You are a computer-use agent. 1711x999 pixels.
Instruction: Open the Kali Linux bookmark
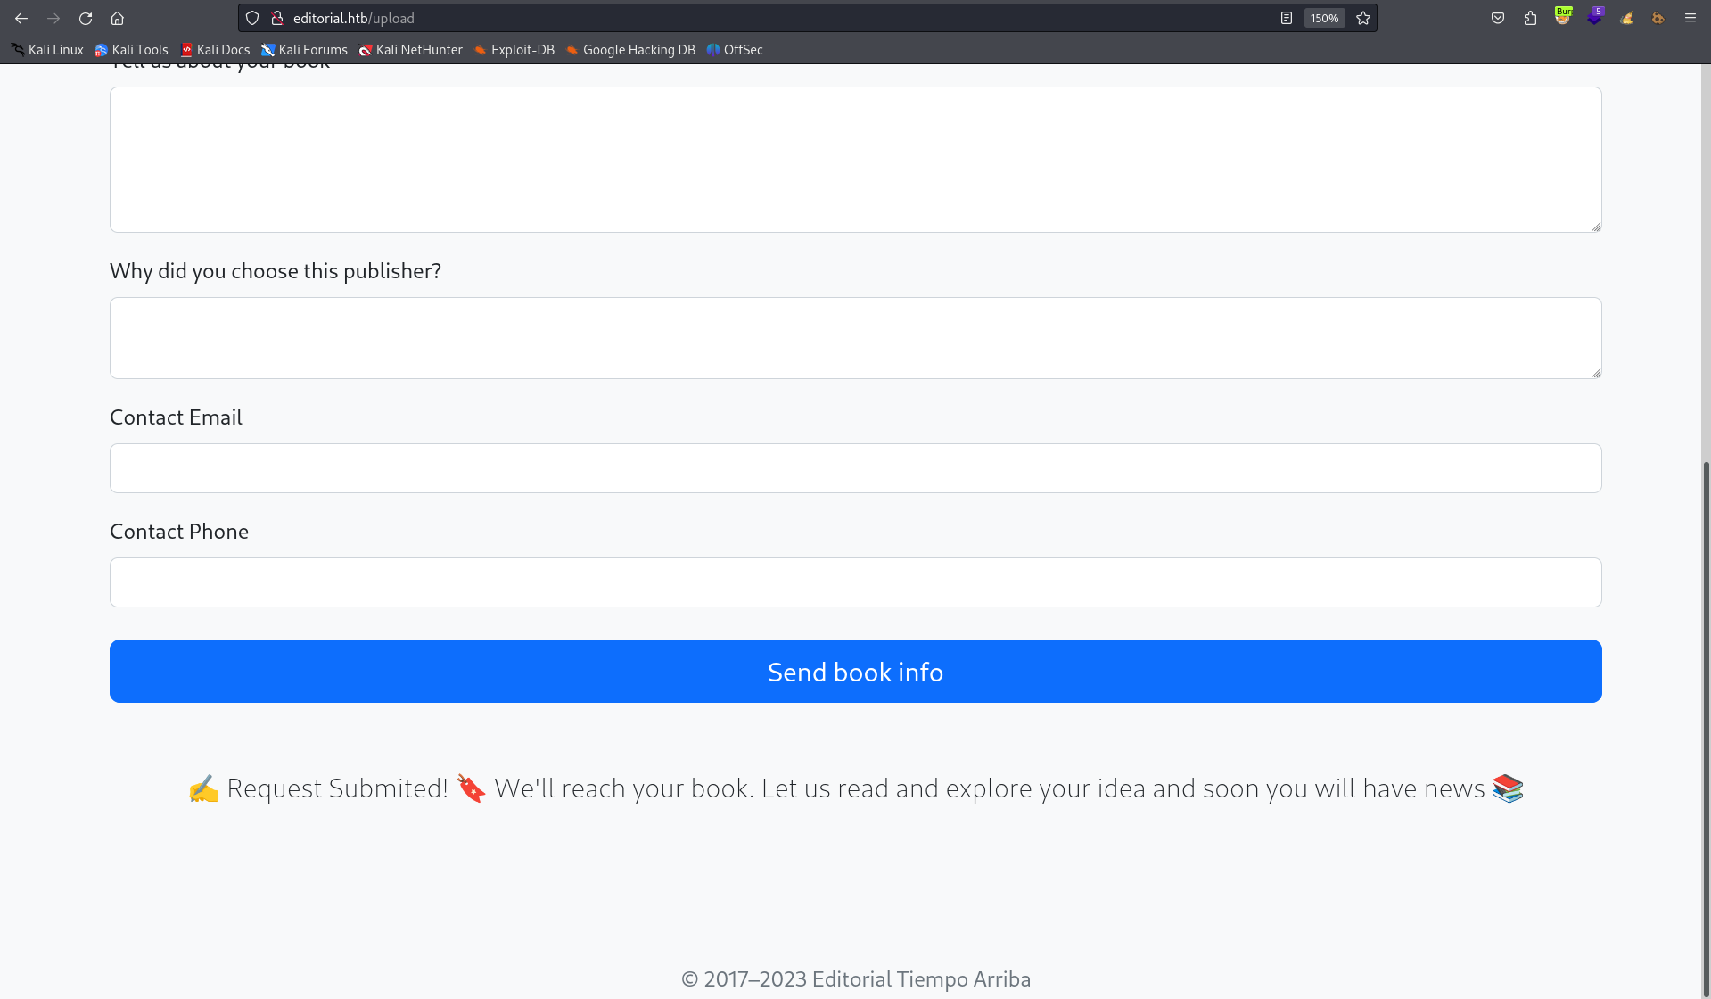click(x=47, y=50)
